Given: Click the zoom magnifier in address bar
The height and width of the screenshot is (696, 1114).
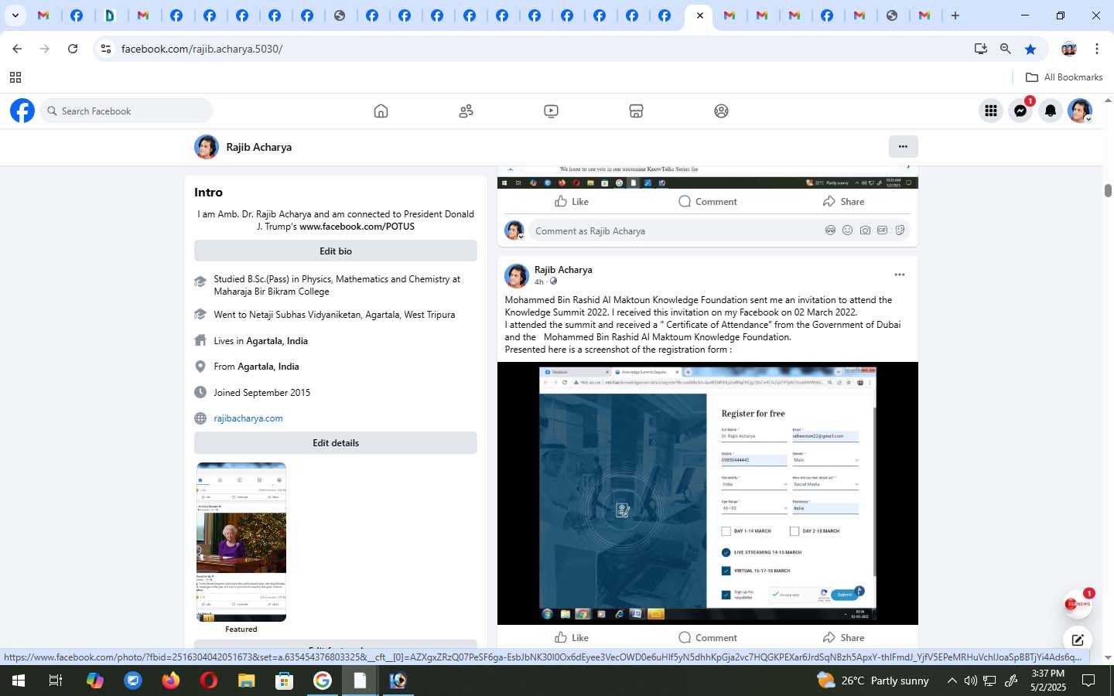Looking at the screenshot, I should (1006, 49).
